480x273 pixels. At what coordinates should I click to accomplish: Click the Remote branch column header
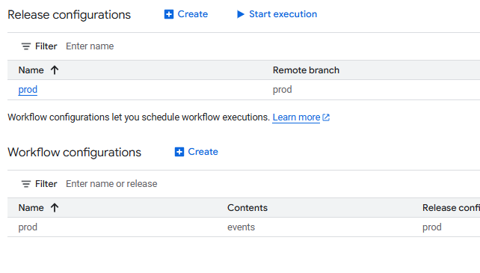point(306,70)
